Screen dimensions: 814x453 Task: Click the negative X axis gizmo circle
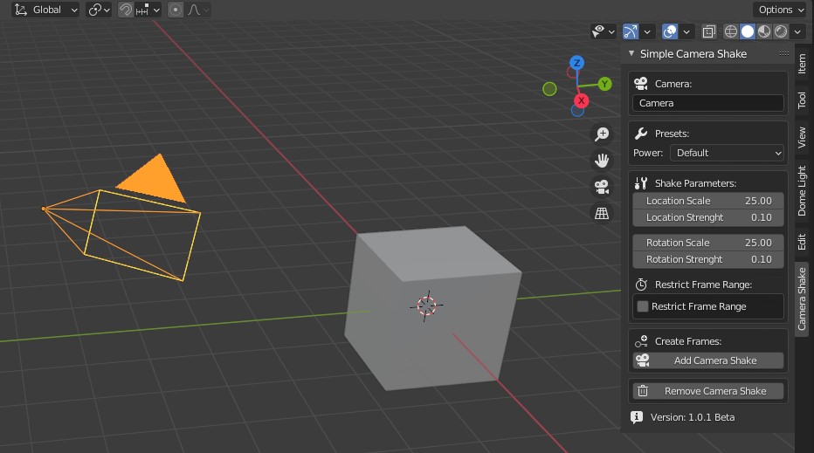[571, 72]
